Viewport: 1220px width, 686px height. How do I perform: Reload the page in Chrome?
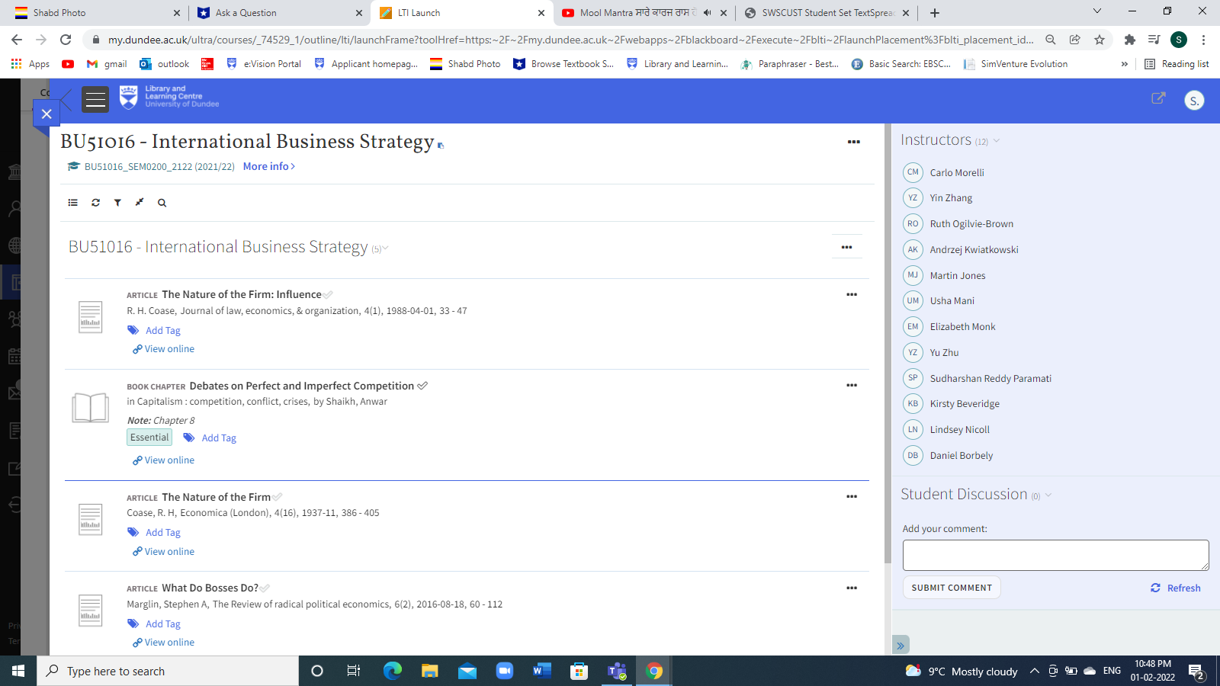point(66,40)
